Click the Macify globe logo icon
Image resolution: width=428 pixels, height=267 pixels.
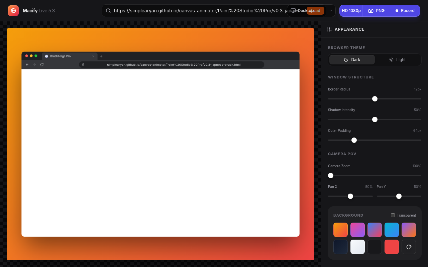(x=13, y=11)
